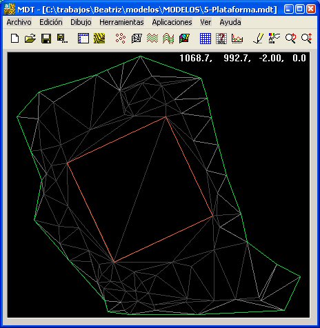Show points with red dots icon

point(121,38)
